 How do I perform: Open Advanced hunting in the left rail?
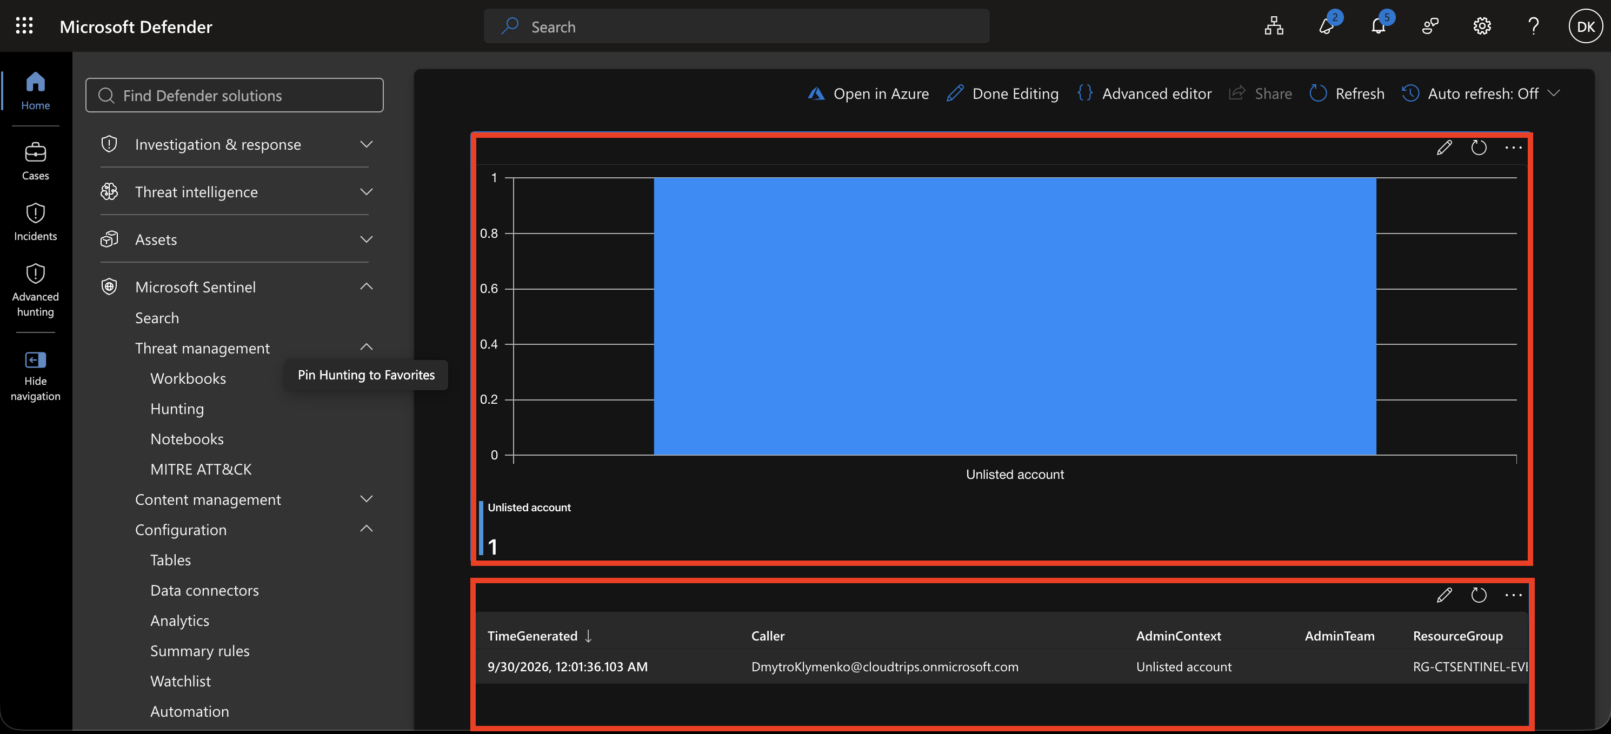coord(36,290)
